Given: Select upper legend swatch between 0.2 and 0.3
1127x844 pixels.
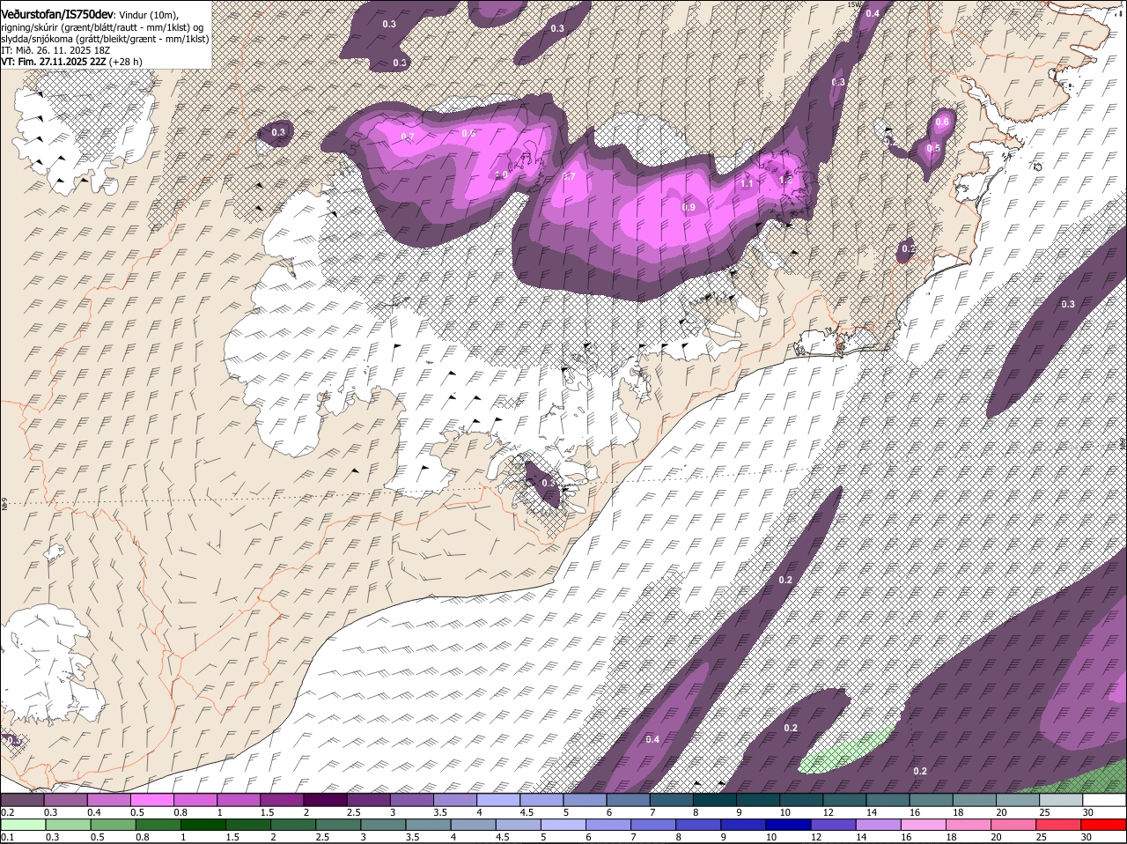Looking at the screenshot, I should [x=22, y=800].
